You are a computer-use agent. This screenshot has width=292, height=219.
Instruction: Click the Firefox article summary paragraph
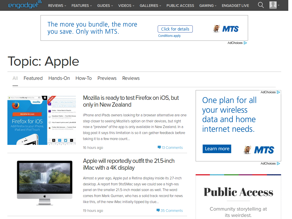(135, 127)
